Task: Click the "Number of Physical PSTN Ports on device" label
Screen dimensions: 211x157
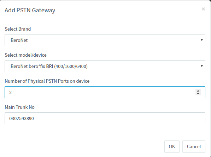Action: (47, 81)
